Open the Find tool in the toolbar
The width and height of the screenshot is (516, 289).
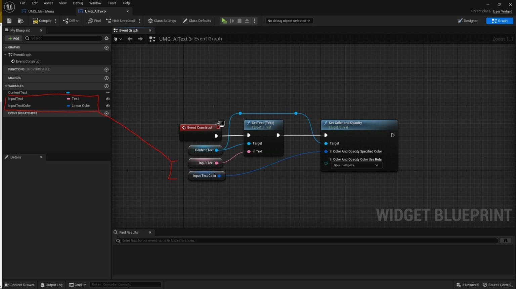point(94,20)
